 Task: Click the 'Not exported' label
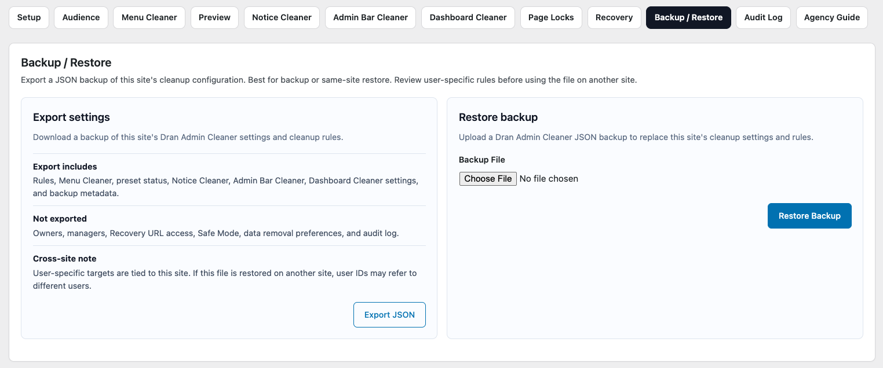[x=60, y=219]
